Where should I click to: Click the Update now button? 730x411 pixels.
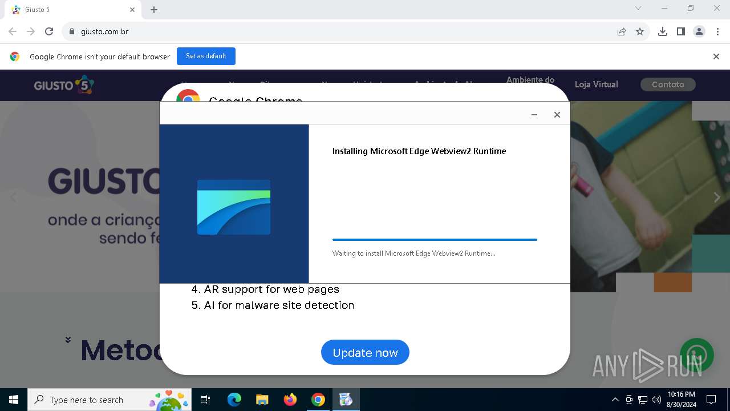click(x=365, y=353)
